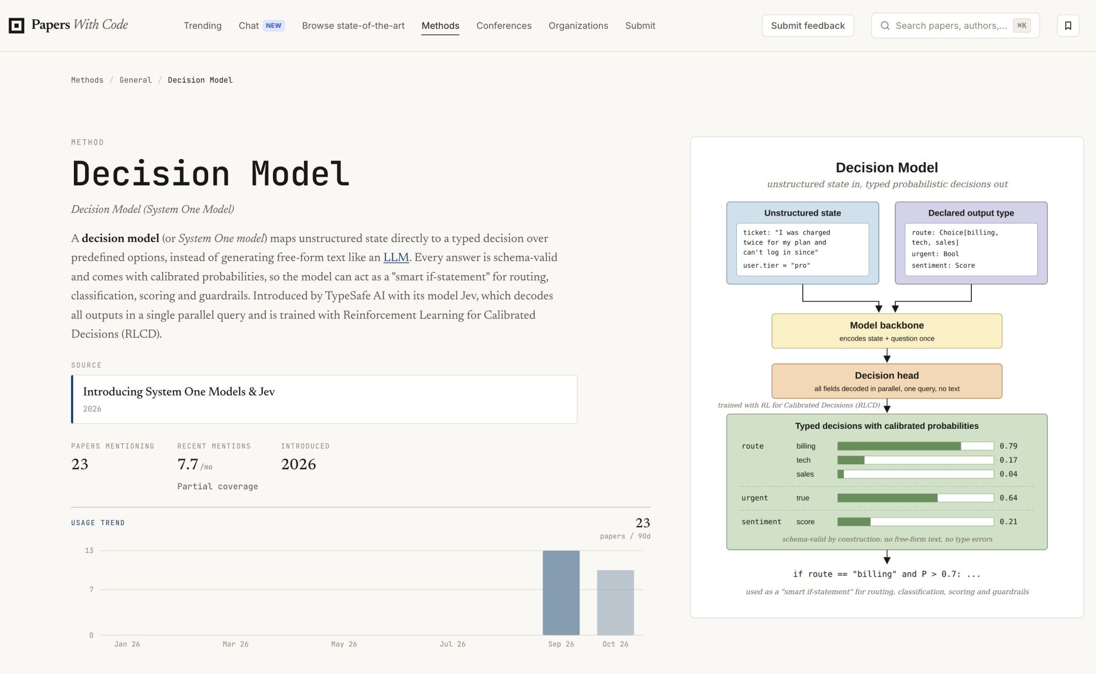Click the Submit feedback button
This screenshot has width=1096, height=674.
pos(808,26)
